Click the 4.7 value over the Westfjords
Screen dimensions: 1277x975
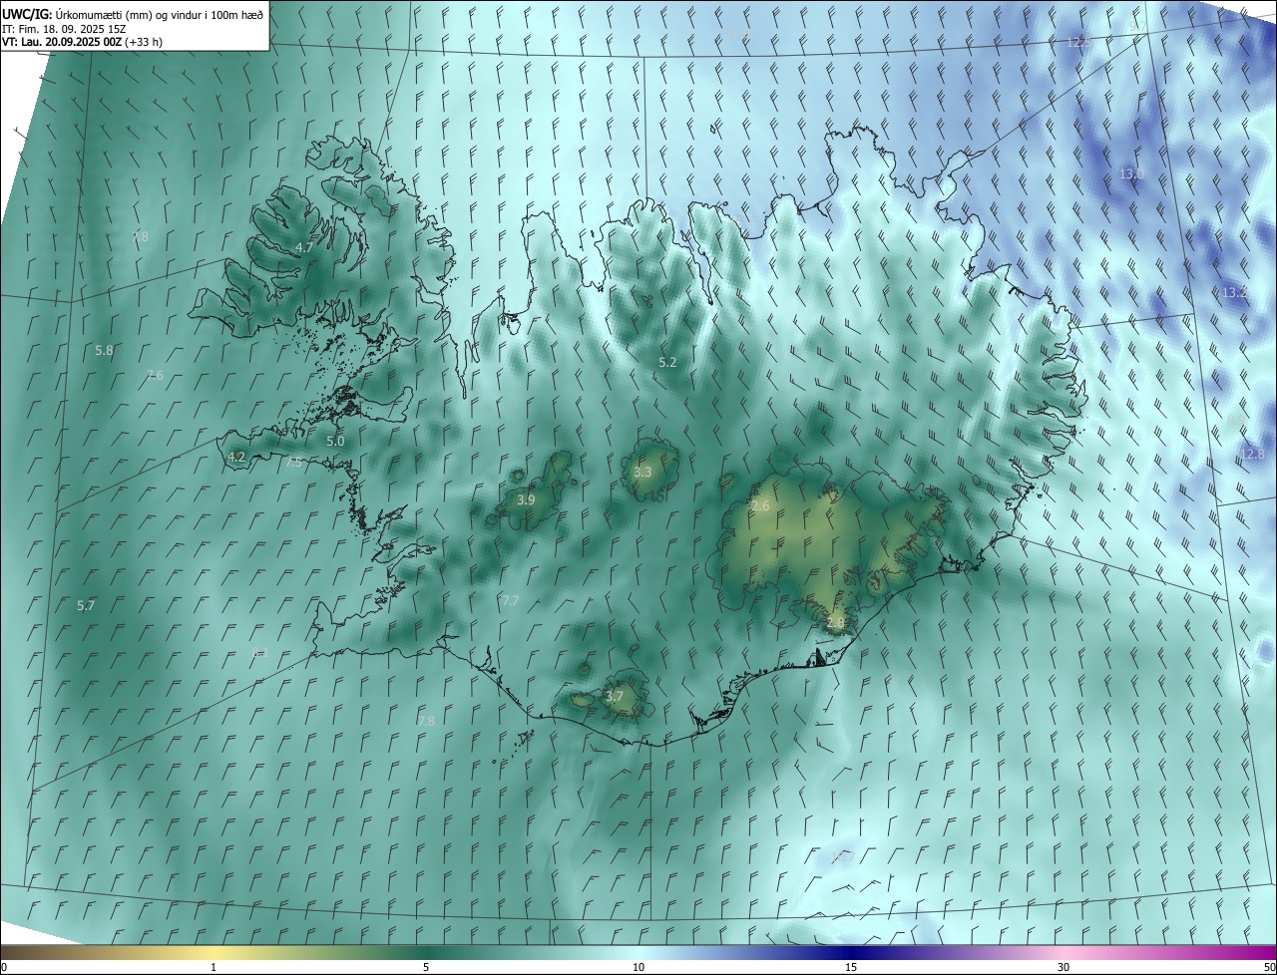pos(304,247)
